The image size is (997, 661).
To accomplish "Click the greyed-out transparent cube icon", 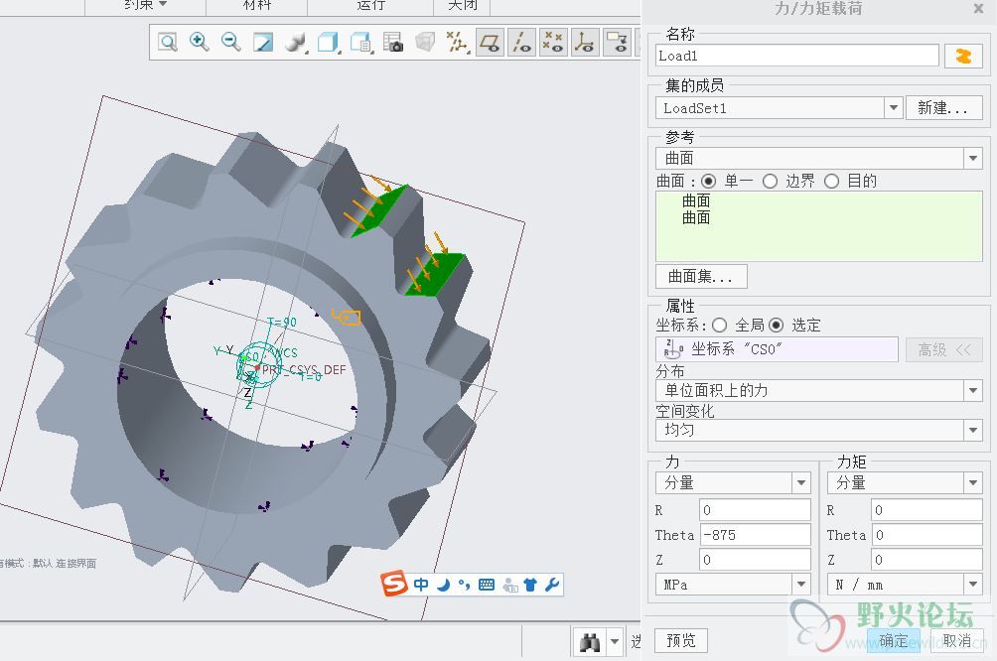I will 425,43.
